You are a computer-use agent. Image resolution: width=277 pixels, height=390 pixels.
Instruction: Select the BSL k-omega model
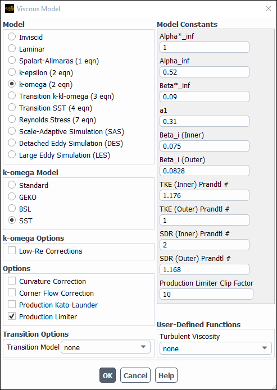pyautogui.click(x=12, y=209)
